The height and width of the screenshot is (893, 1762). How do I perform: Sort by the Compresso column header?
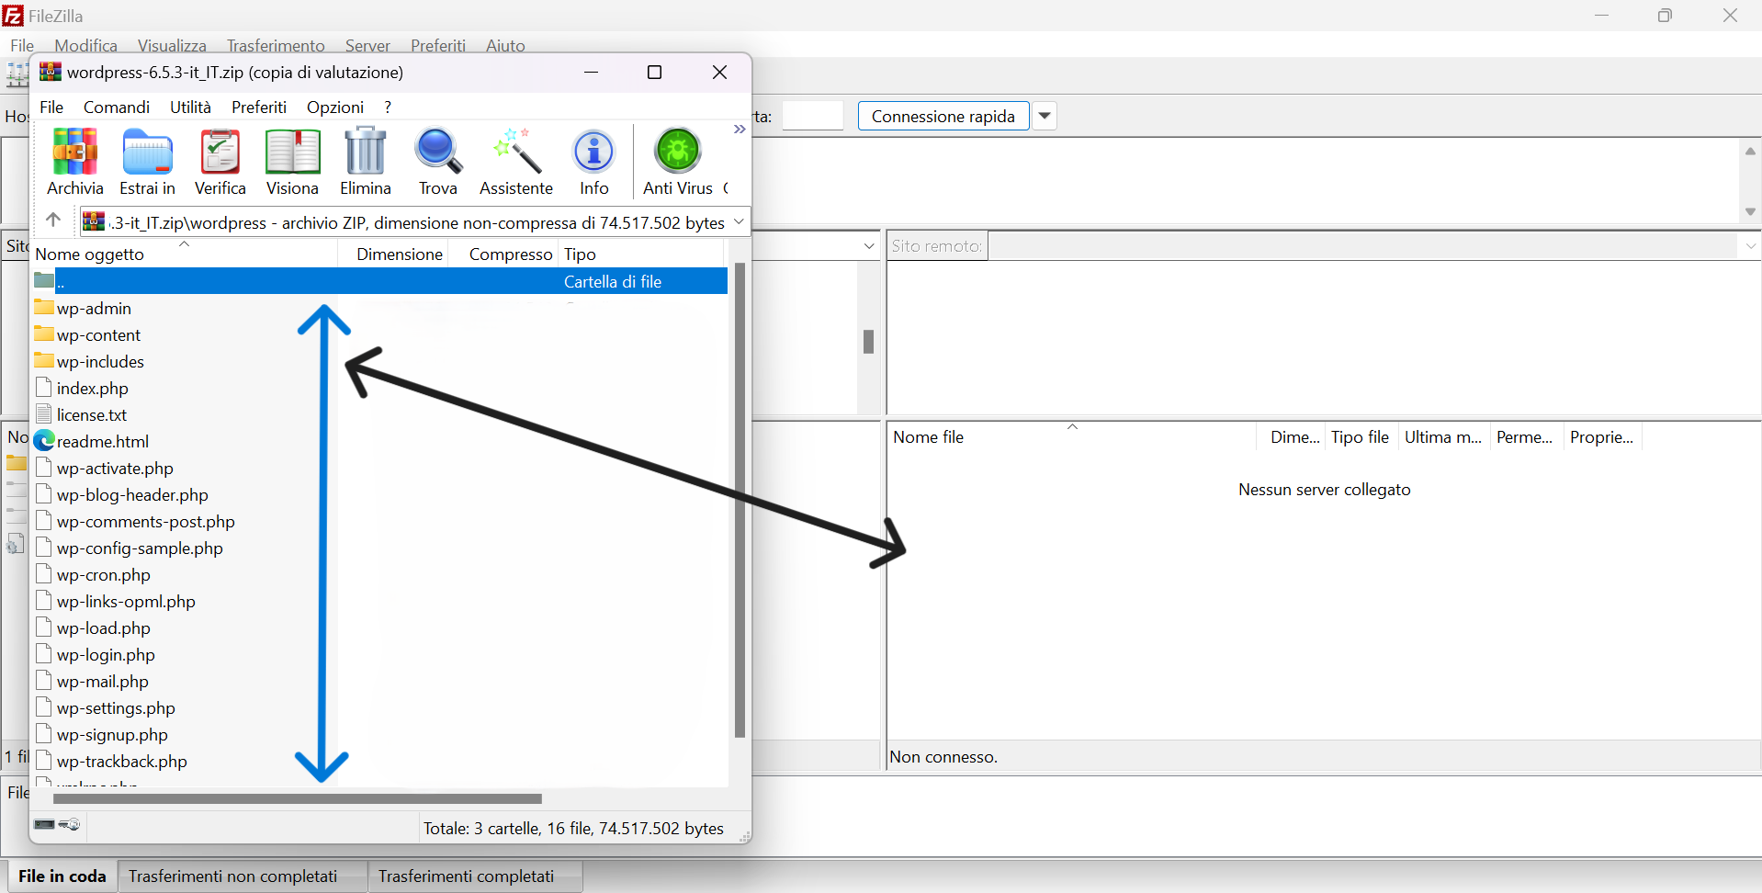pyautogui.click(x=503, y=254)
